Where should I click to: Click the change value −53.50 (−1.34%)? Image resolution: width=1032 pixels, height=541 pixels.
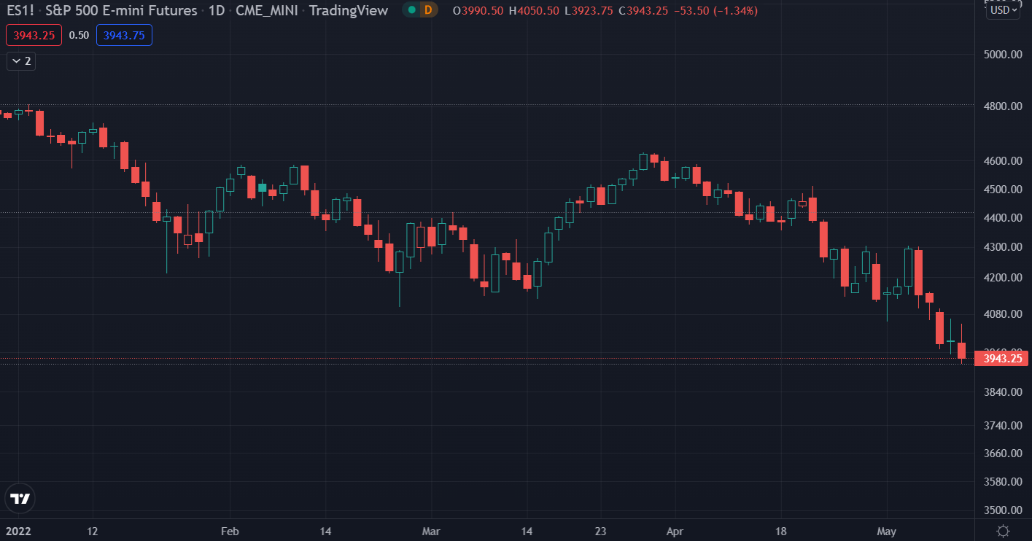(715, 11)
